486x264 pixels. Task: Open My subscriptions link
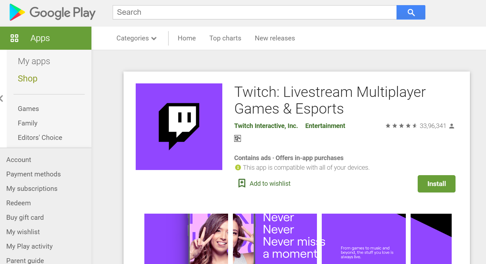(32, 189)
